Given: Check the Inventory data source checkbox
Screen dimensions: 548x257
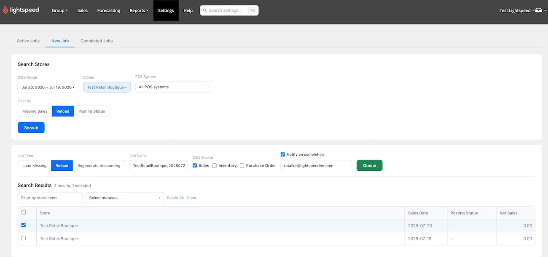Looking at the screenshot, I should (215, 166).
